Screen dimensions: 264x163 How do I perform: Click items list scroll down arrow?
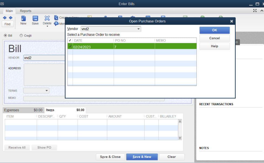[x=180, y=138]
